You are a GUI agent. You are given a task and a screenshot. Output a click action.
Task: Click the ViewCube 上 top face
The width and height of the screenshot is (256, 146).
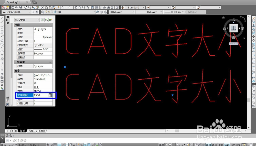pyautogui.click(x=233, y=28)
